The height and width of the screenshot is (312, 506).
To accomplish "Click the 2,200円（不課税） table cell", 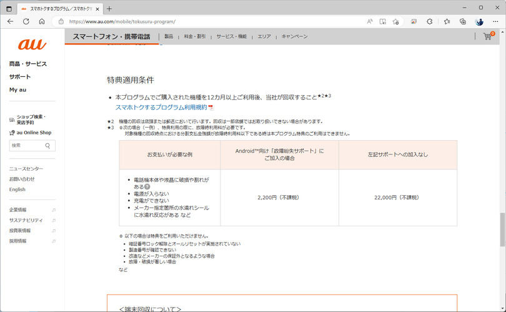I will coord(278,198).
